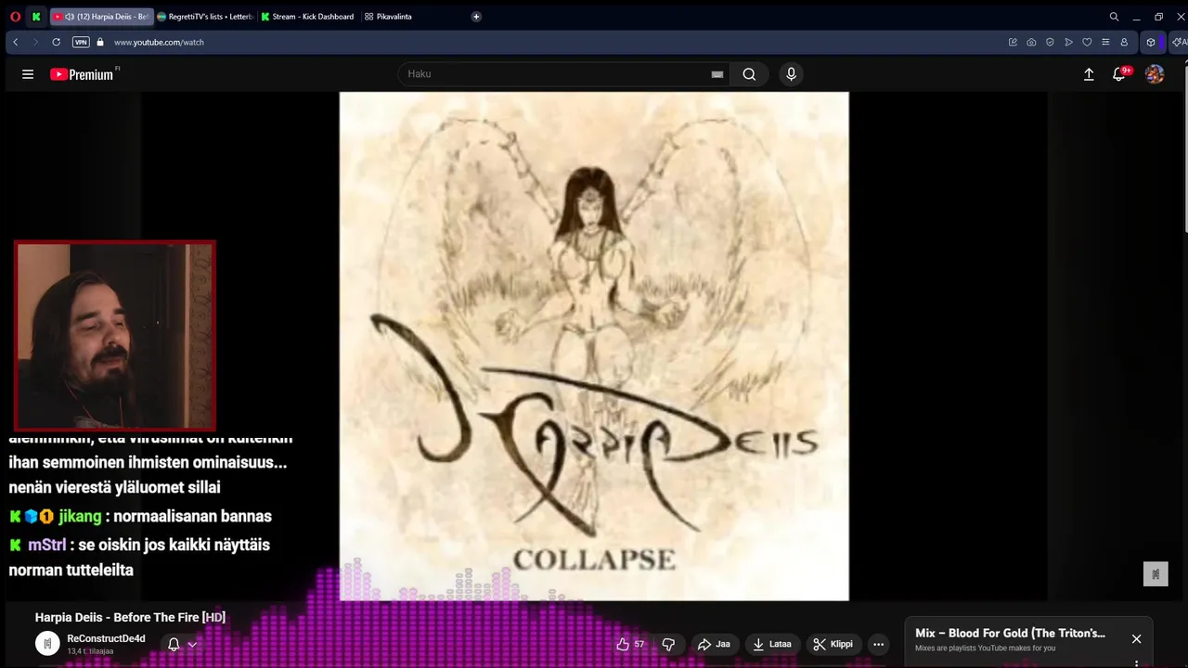Image resolution: width=1188 pixels, height=668 pixels.
Task: Open the Mix – Blood For Gold playlist
Action: pos(1010,634)
